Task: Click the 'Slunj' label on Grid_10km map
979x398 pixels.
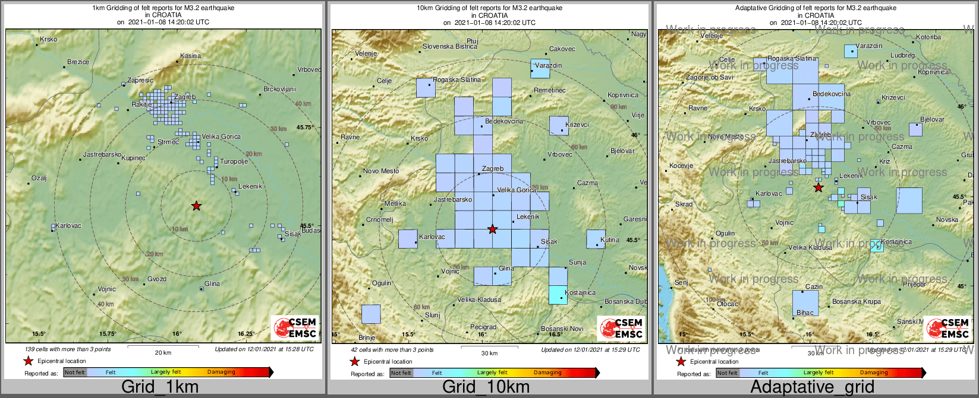Action: 433,315
